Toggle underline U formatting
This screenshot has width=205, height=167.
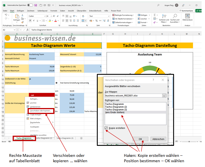tap(37, 21)
